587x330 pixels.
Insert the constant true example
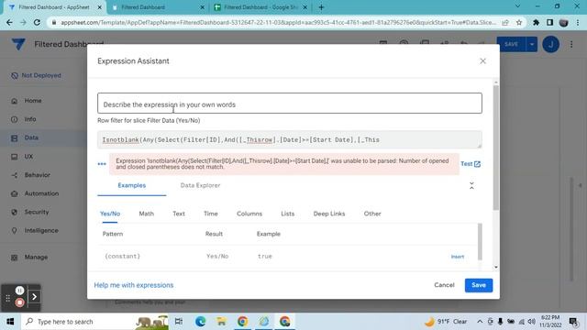457,257
